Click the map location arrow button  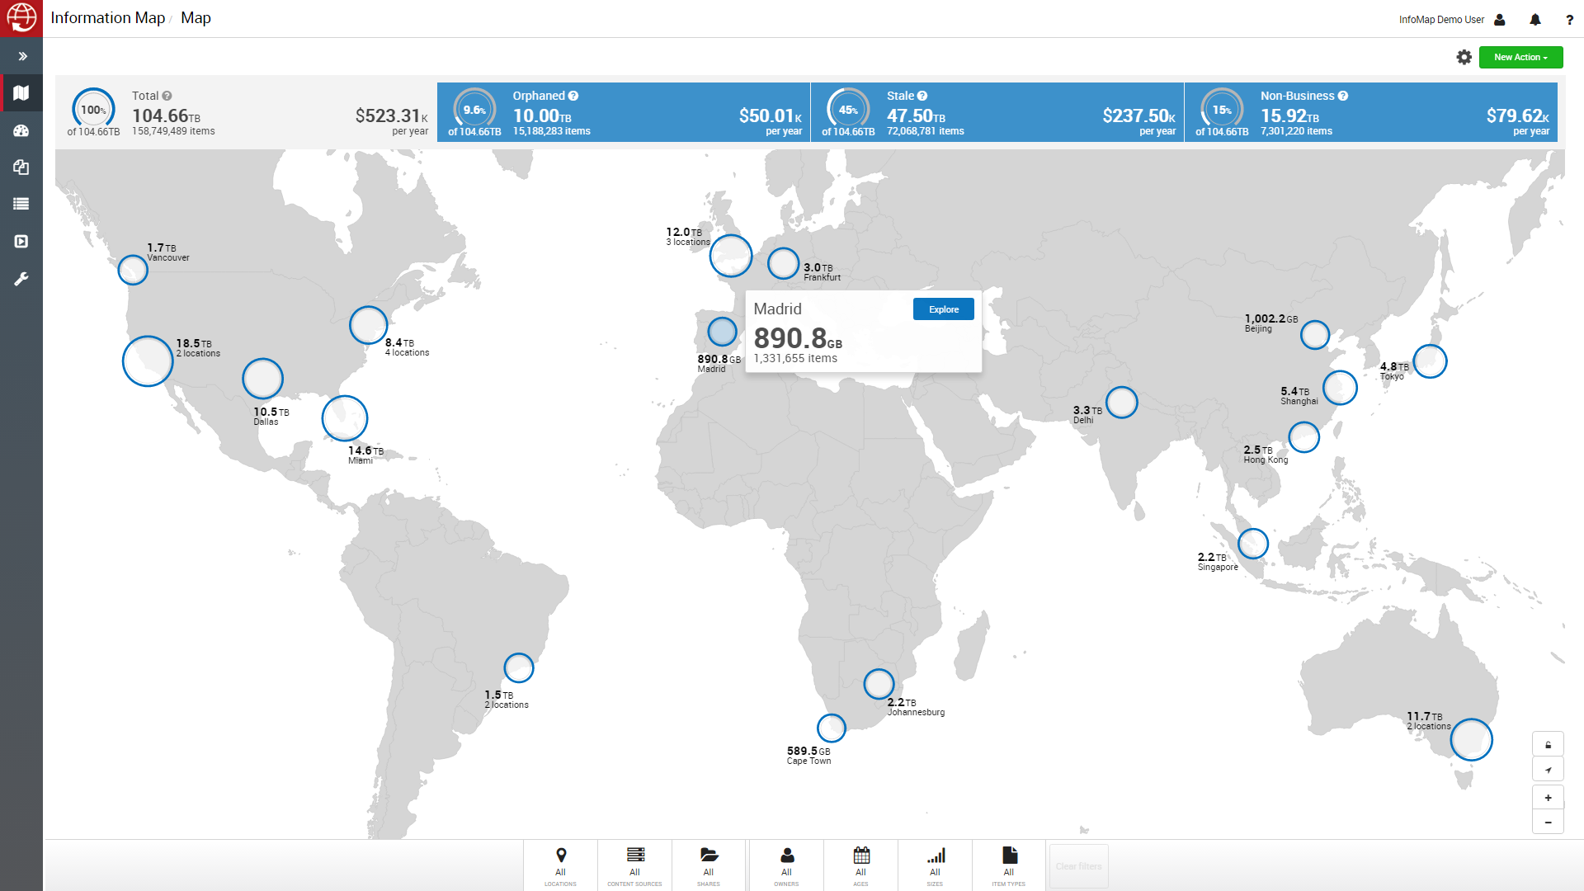point(1548,770)
